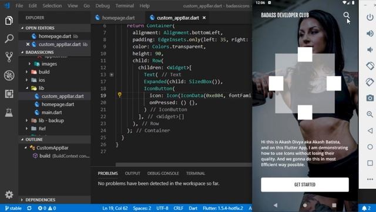Click the emulator power button
This screenshot has height=212, width=376.
[x=370, y=17]
